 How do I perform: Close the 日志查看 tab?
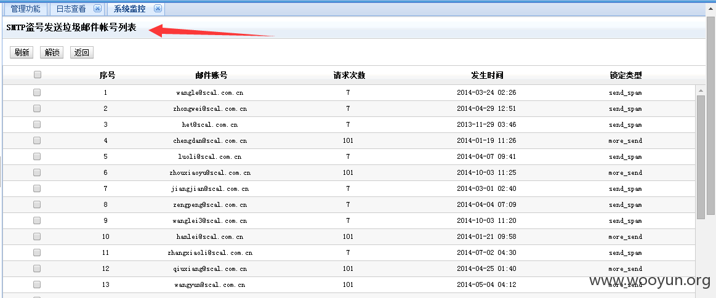point(97,8)
